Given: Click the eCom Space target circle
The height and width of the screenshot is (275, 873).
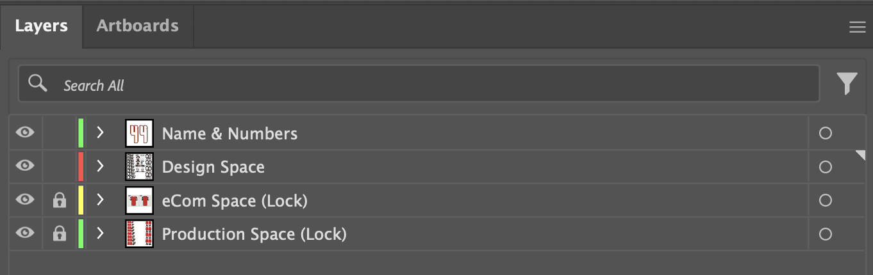Looking at the screenshot, I should click(x=826, y=201).
